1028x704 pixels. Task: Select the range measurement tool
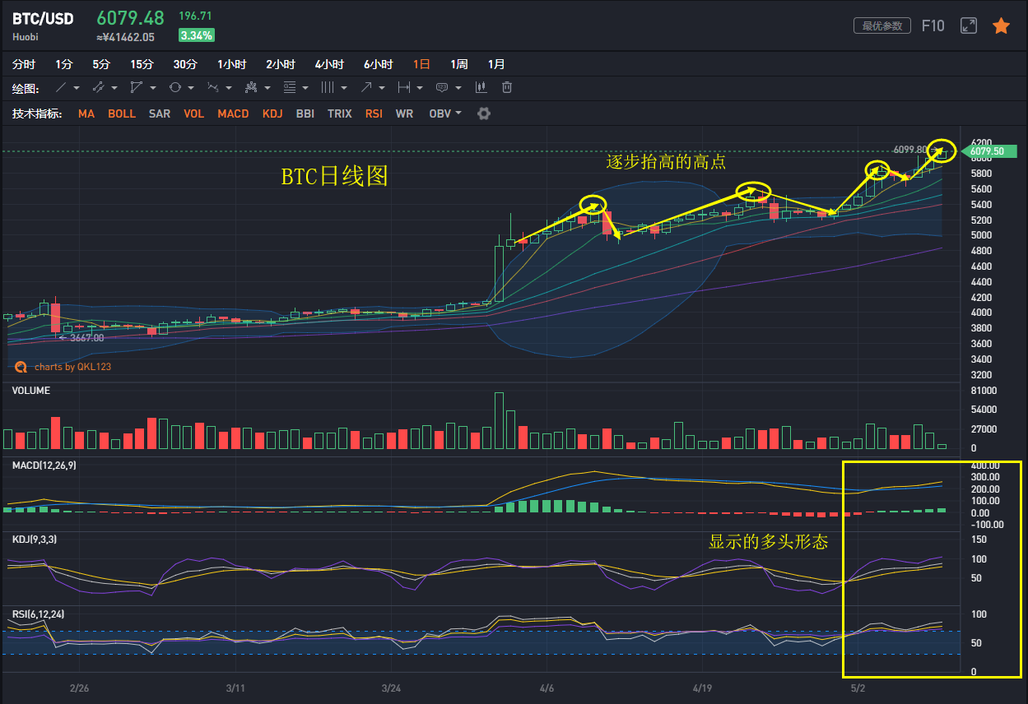coord(404,88)
